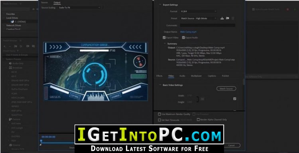This screenshot has height=153, width=299.
Task: Open the Format H.264 dropdown
Action: (x=199, y=11)
